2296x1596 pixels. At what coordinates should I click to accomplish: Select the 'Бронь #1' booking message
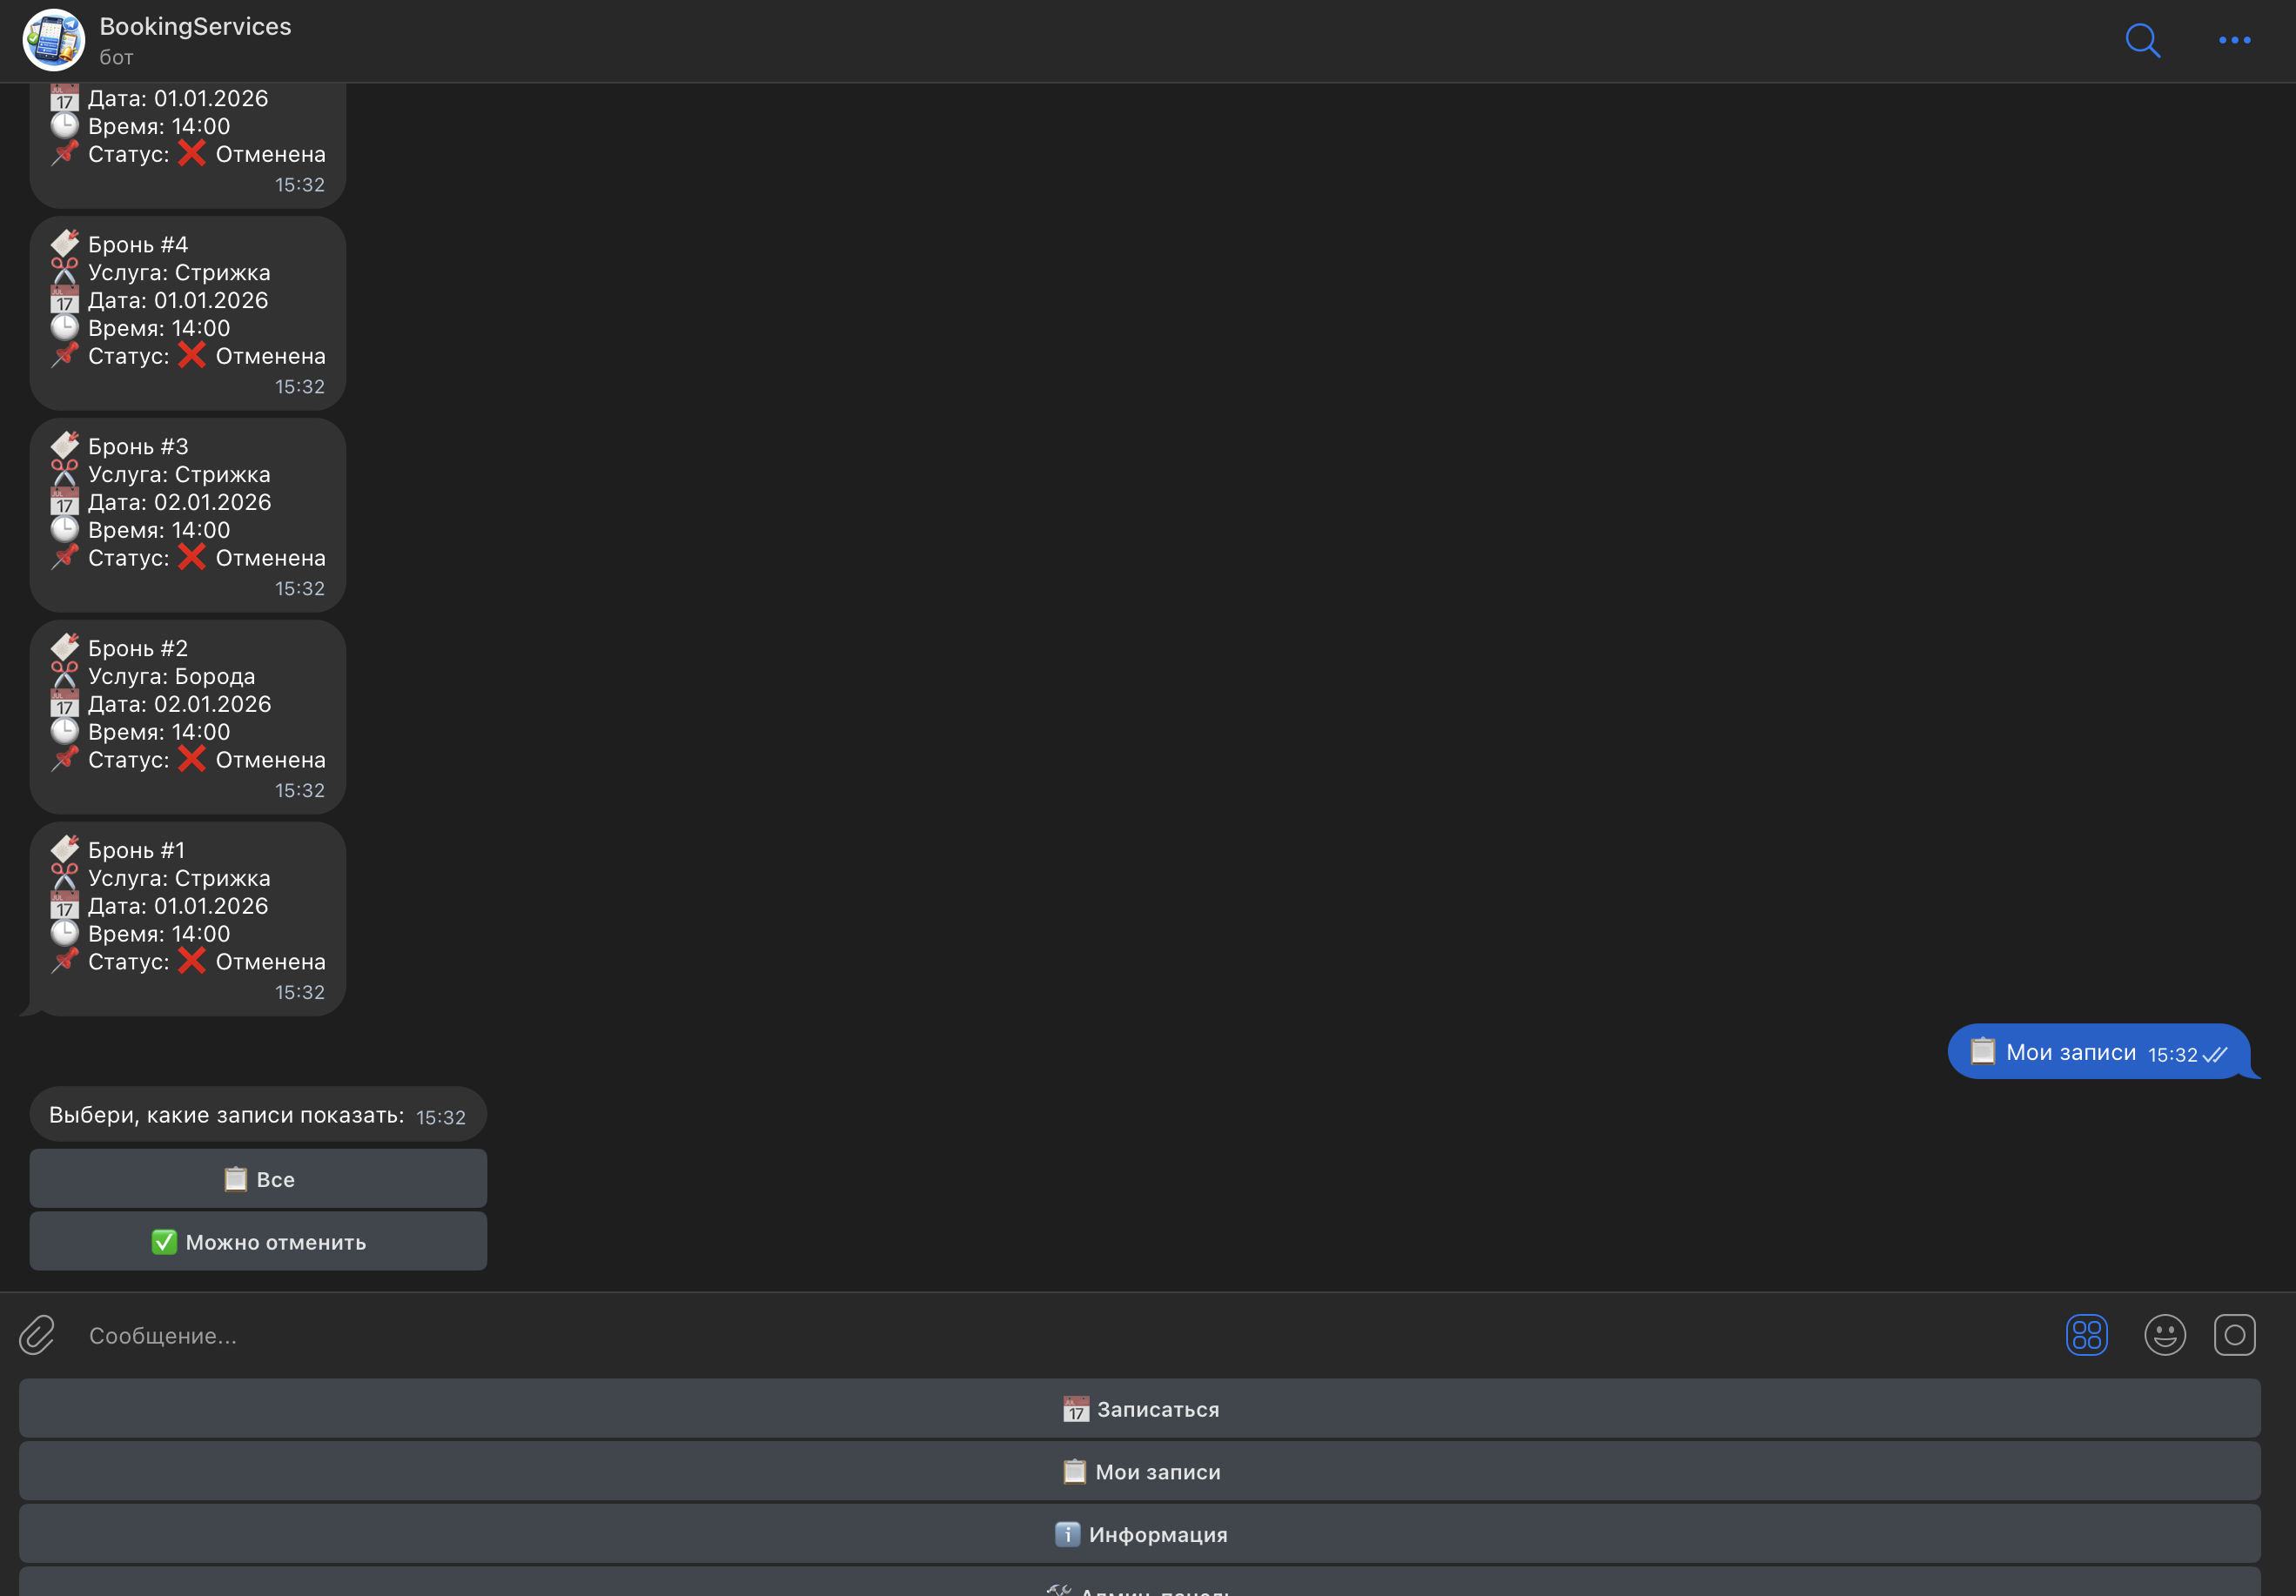pos(188,919)
